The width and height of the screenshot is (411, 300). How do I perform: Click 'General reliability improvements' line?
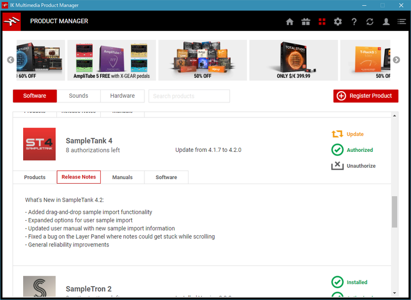point(67,244)
